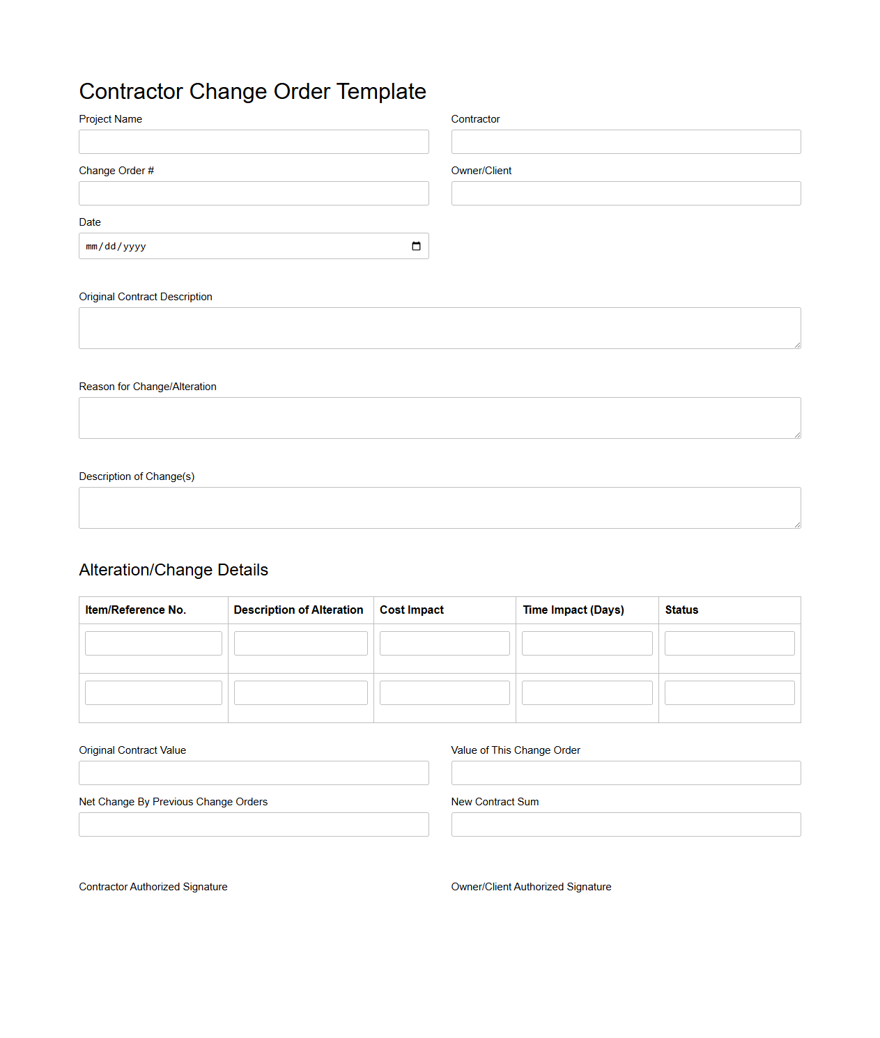Image resolution: width=880 pixels, height=1038 pixels.
Task: Open the date picker calendar icon
Action: [x=416, y=246]
